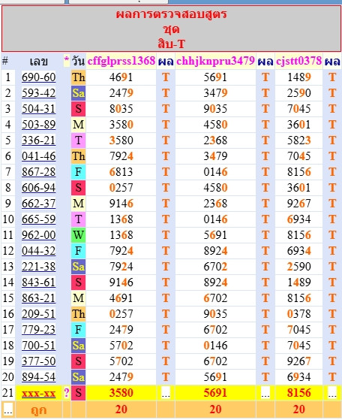Screen dimensions: 342x420
Task: Click the cyan F day cell in row 7
Action: pos(78,172)
